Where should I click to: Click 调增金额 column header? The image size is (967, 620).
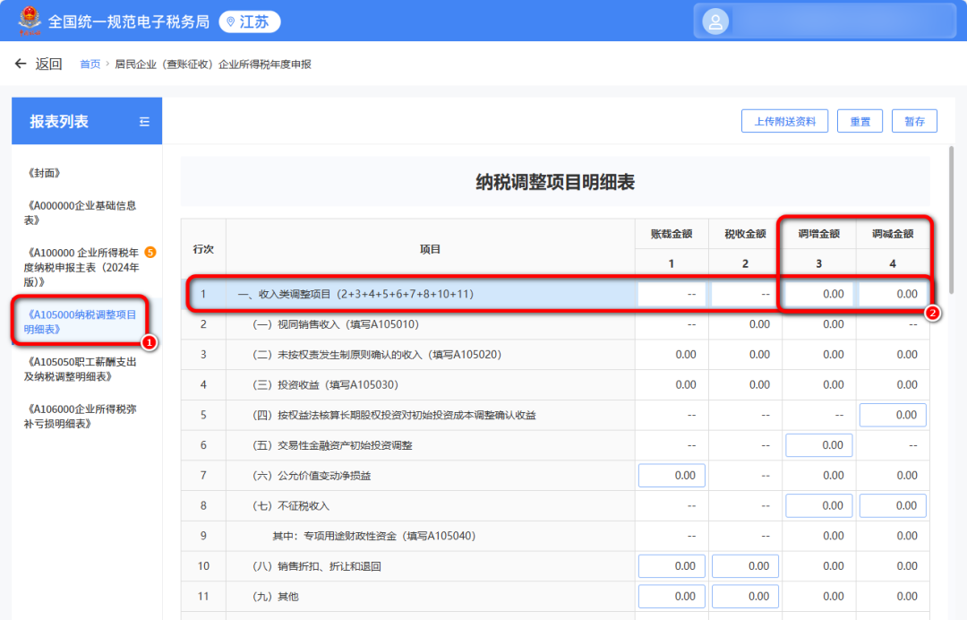click(x=819, y=234)
